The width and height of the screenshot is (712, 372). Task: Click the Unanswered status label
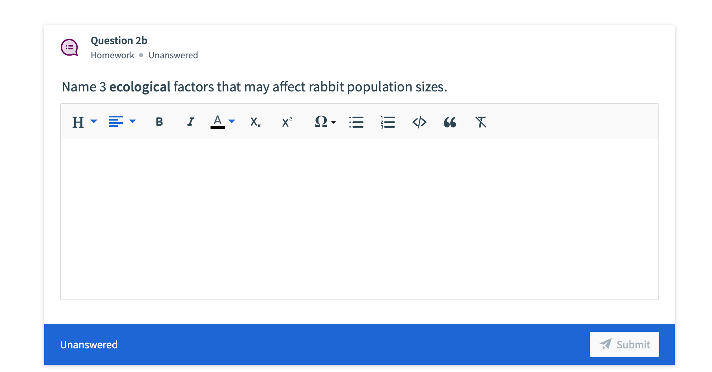(88, 344)
